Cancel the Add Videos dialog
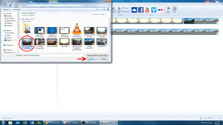The image size is (223, 125). point(103,59)
